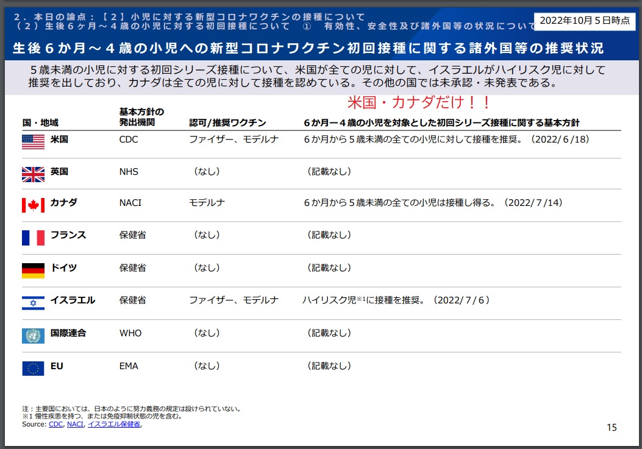This screenshot has height=449, width=642.
Task: Click the CDC agency cell in the 米国 row
Action: 129,140
